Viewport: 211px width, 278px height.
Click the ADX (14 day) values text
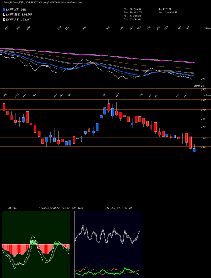tap(118, 208)
